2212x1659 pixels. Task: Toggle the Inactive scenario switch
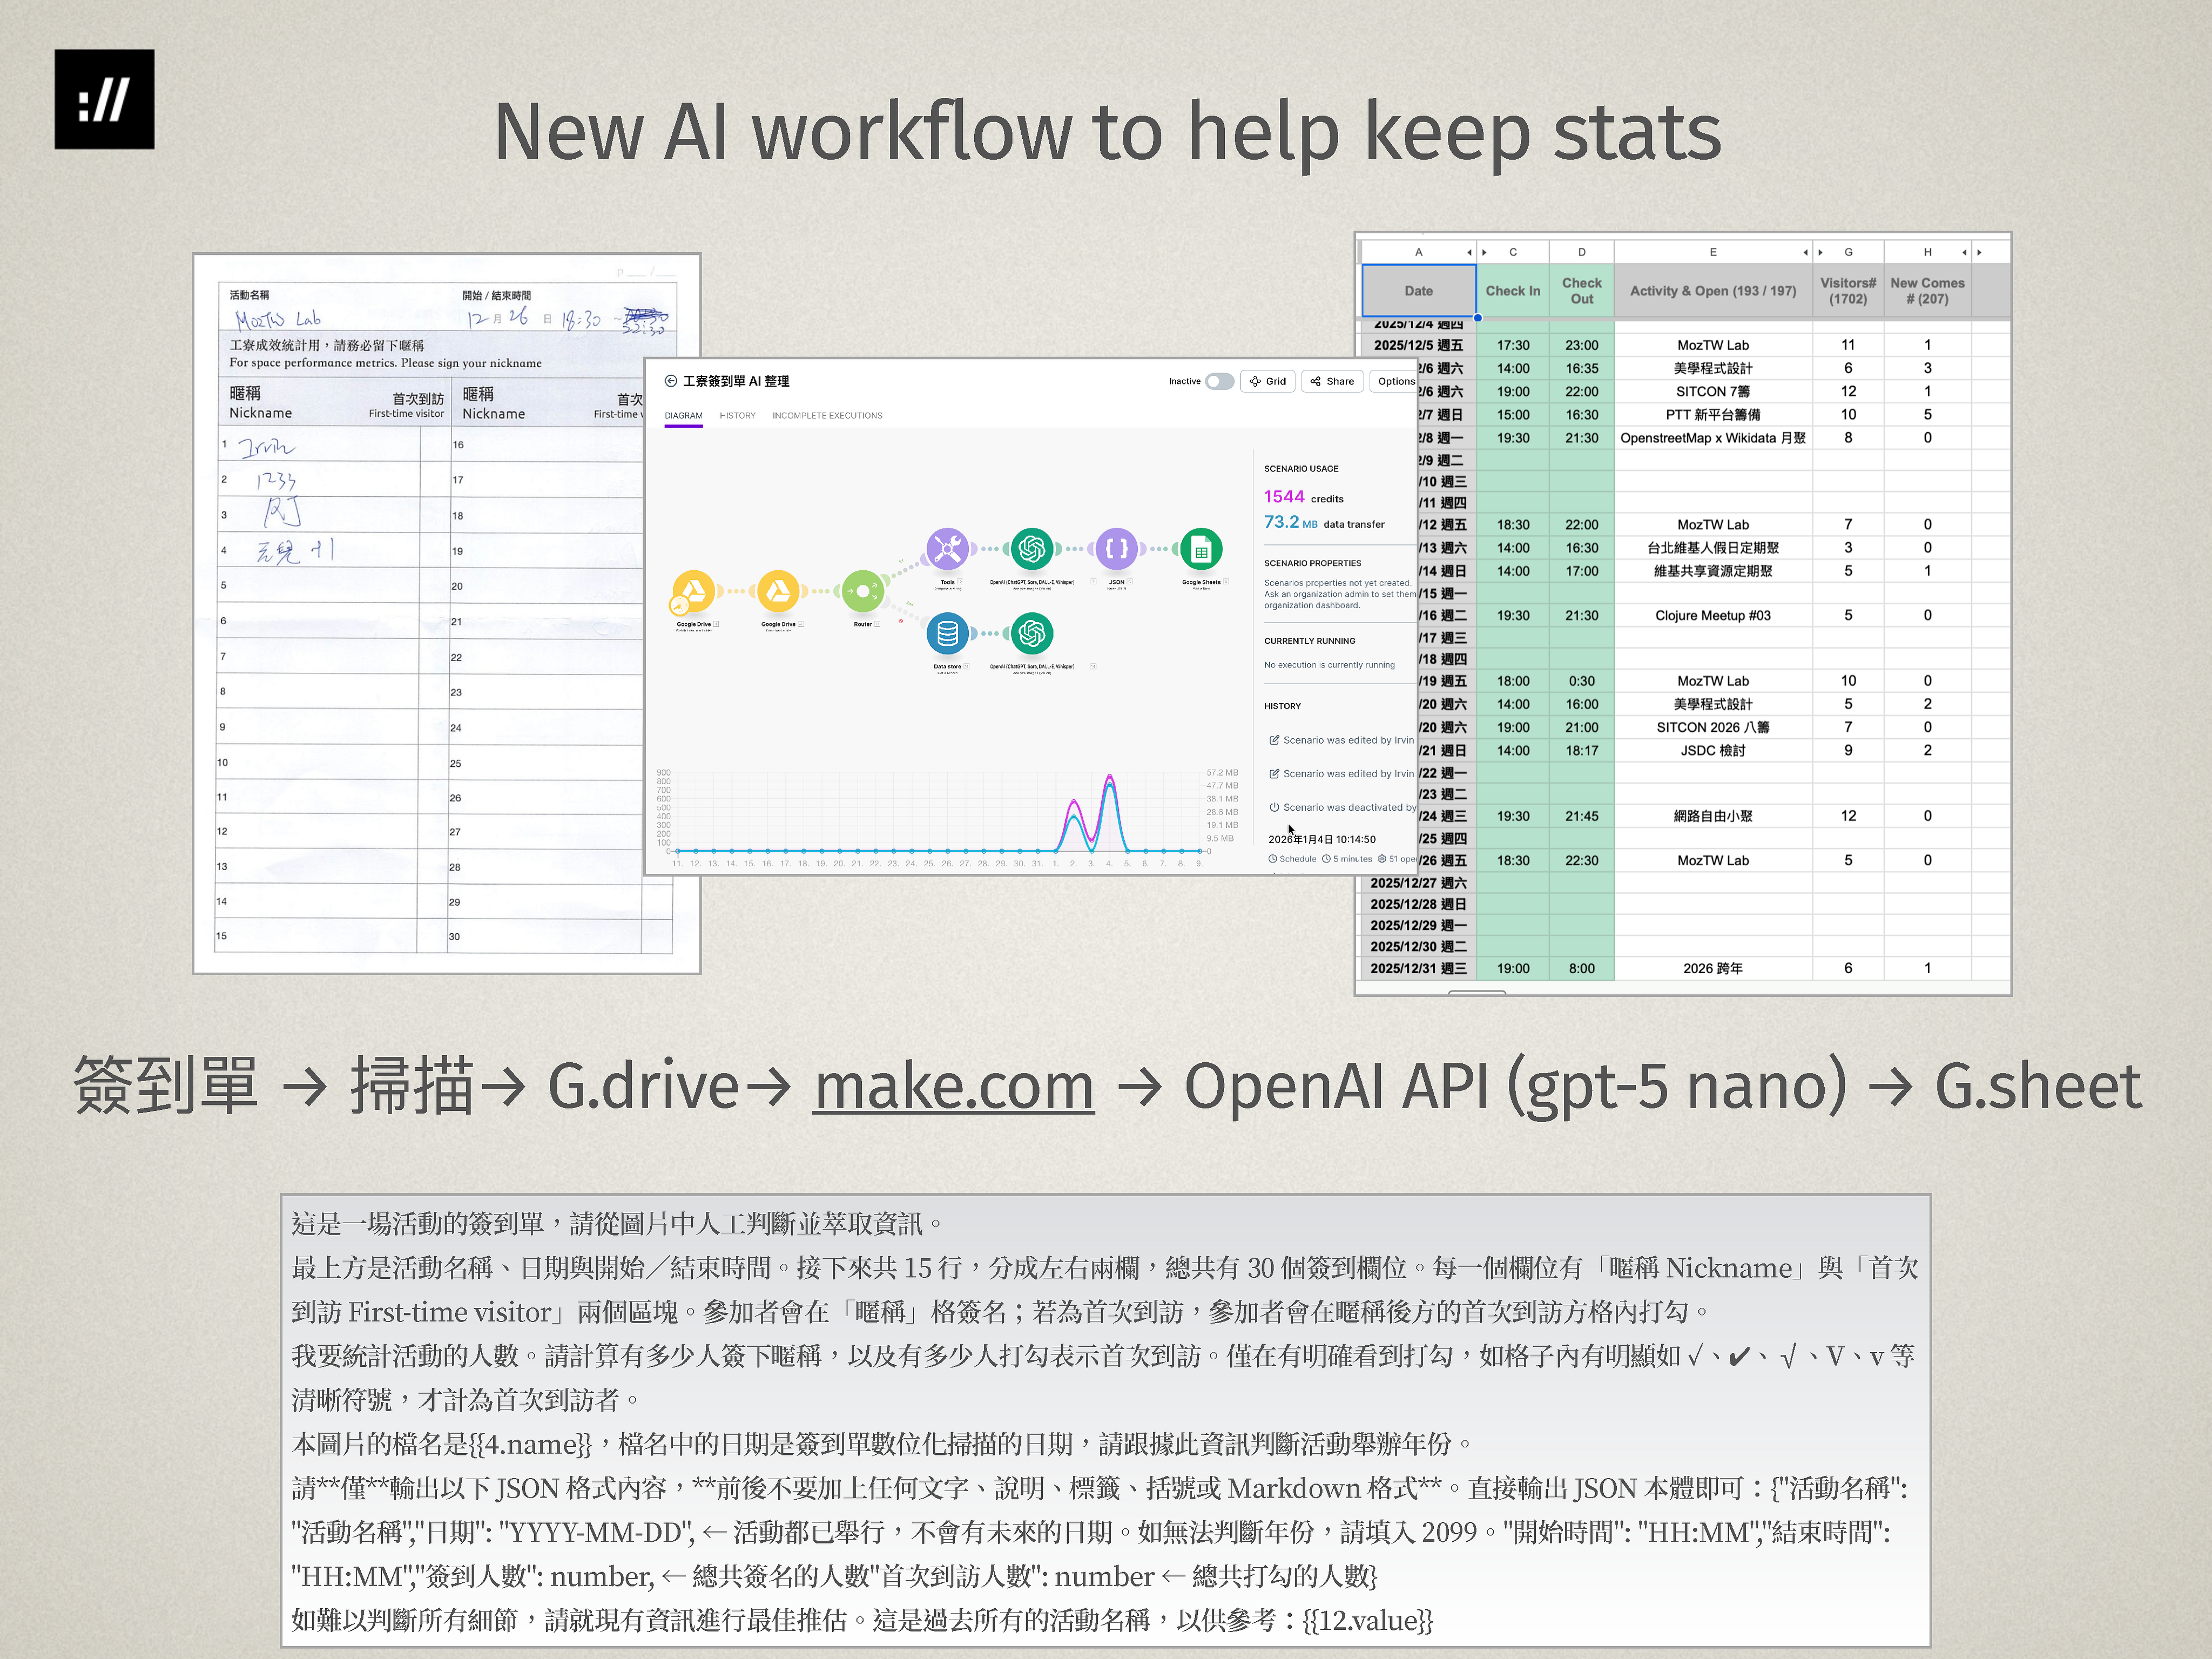1219,381
